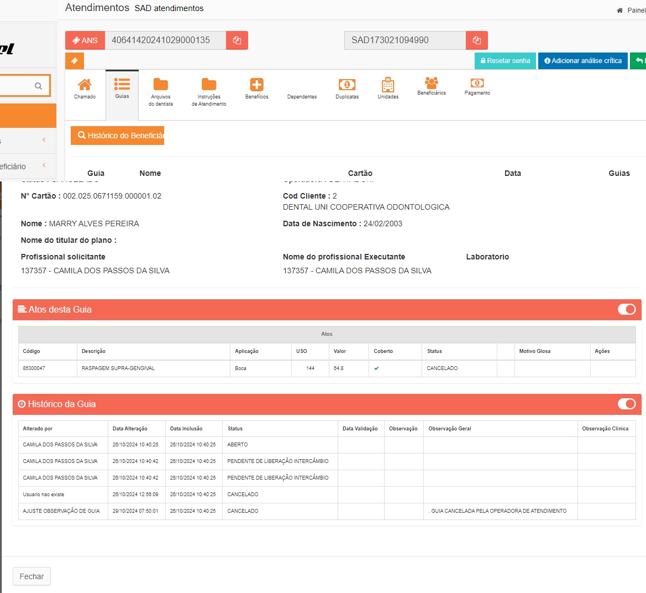
Task: Switch to the Guias tab
Action: pos(122,89)
